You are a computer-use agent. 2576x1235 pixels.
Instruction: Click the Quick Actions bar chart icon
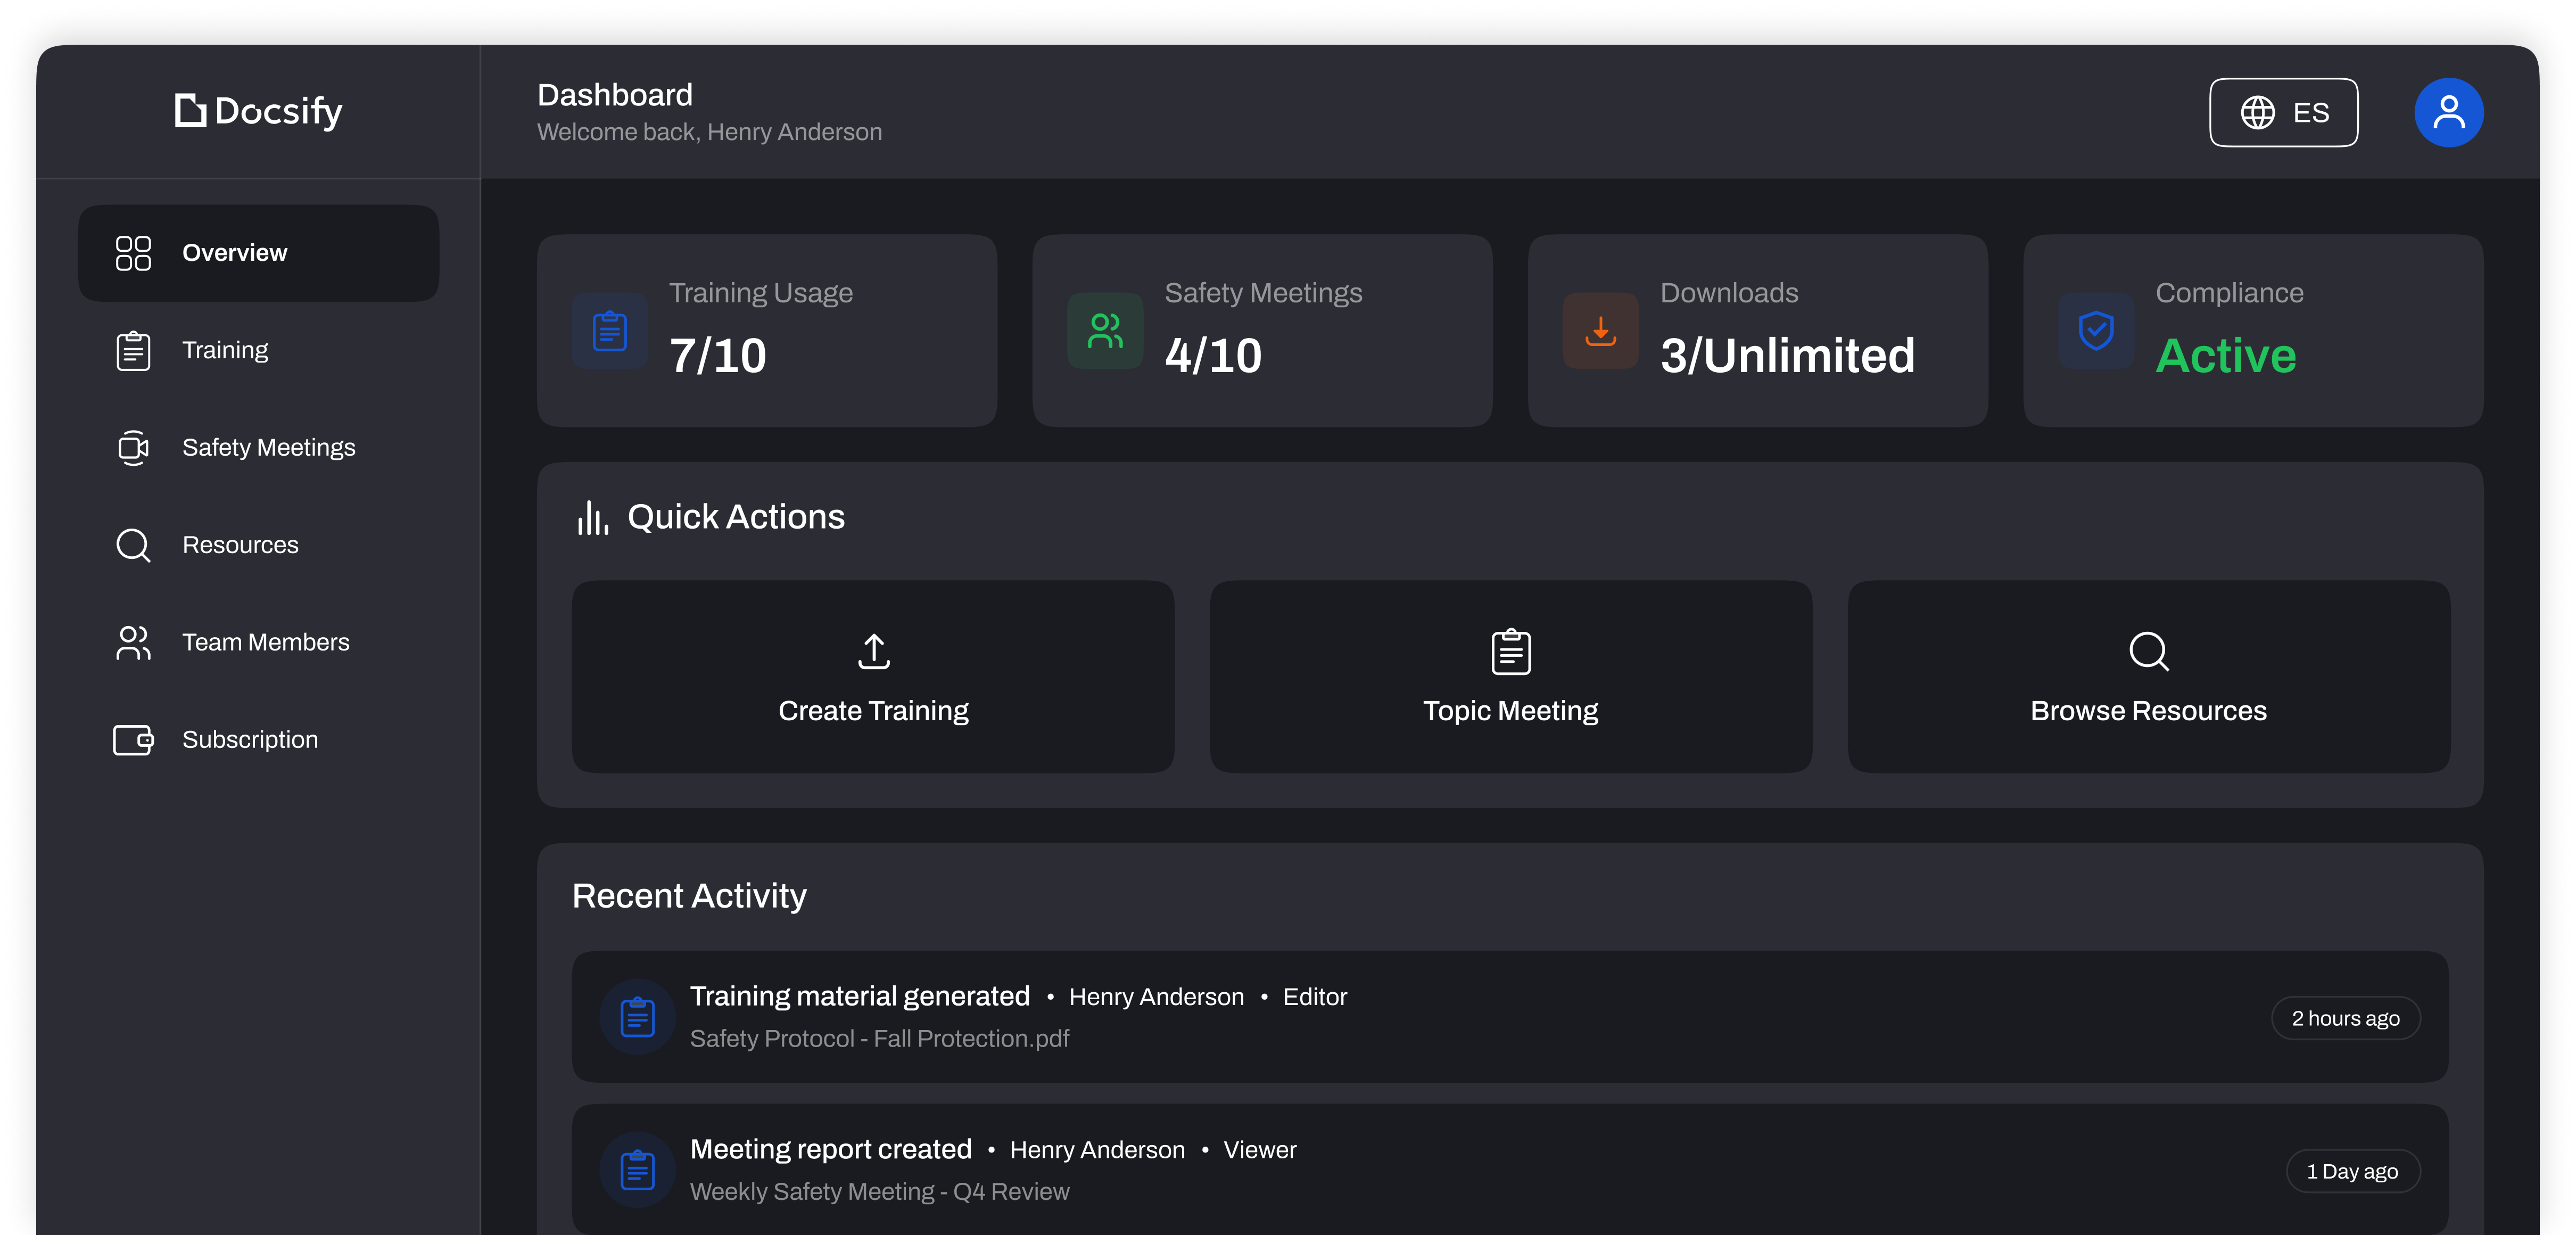click(x=592, y=518)
